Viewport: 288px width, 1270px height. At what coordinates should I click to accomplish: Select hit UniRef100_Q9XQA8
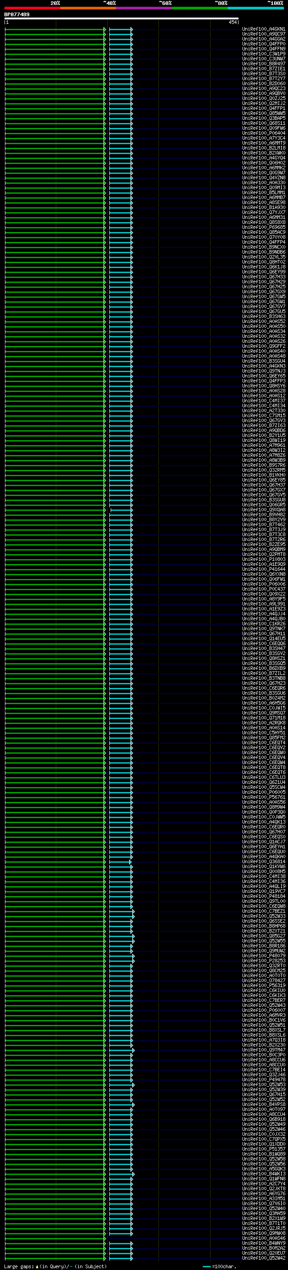(x=263, y=510)
